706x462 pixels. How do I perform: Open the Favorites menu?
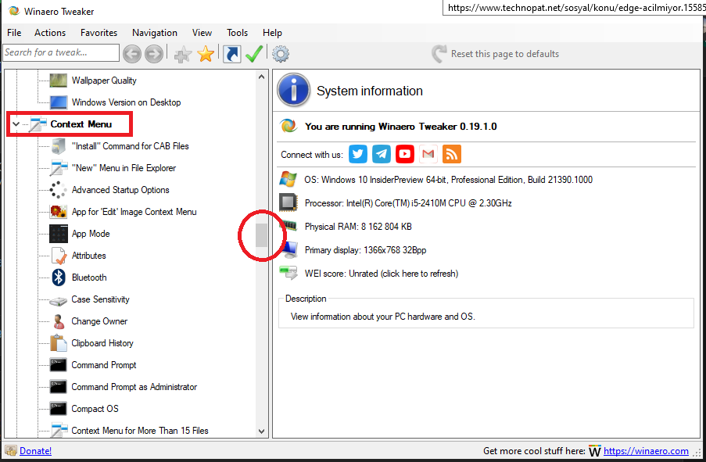click(99, 33)
